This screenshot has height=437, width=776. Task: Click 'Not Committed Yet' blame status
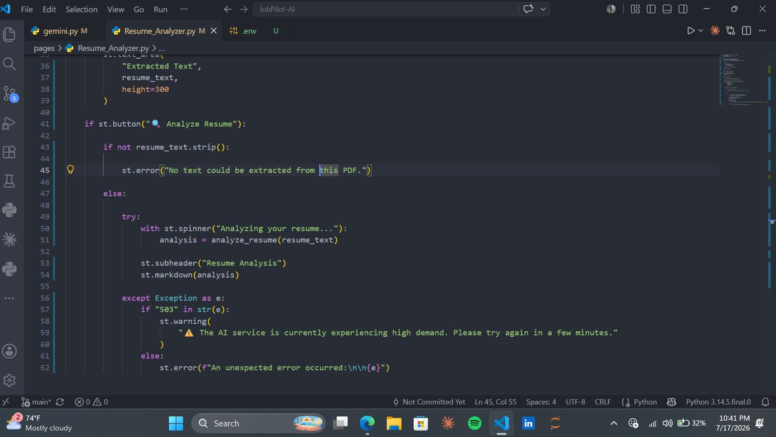(x=428, y=401)
